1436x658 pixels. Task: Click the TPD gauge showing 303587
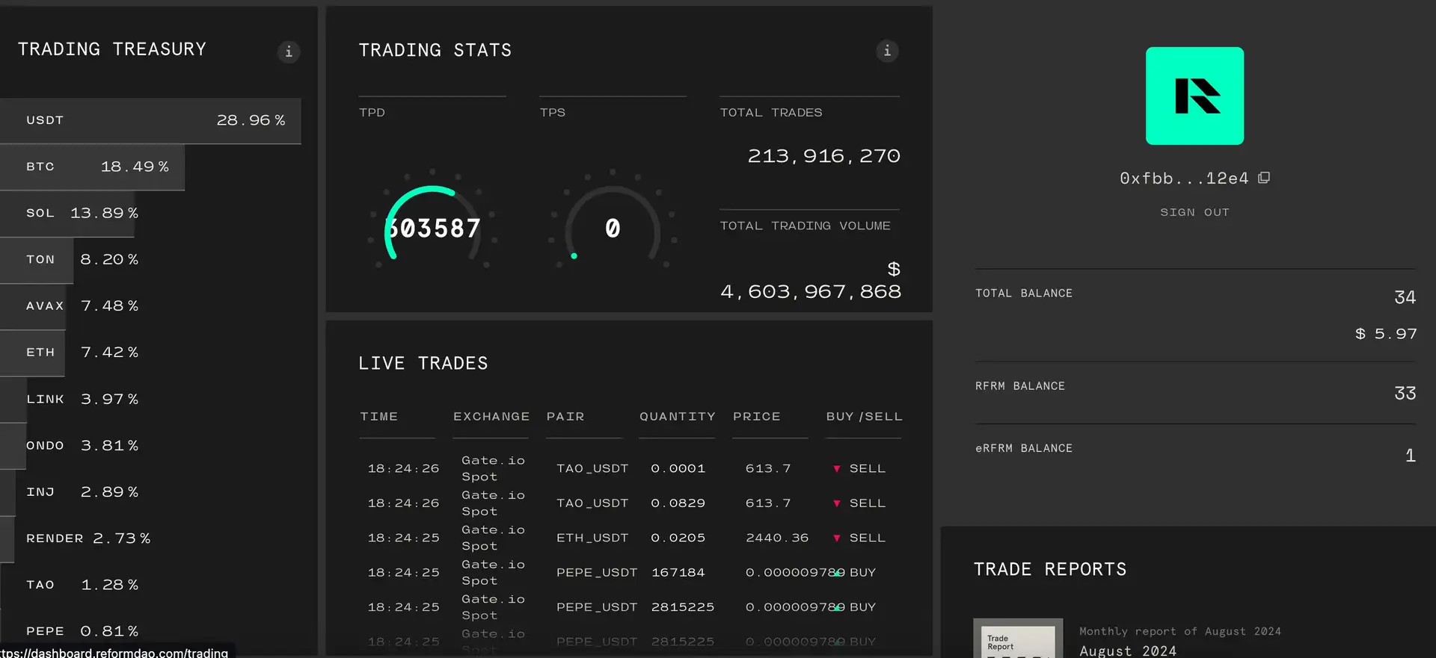[x=432, y=228]
